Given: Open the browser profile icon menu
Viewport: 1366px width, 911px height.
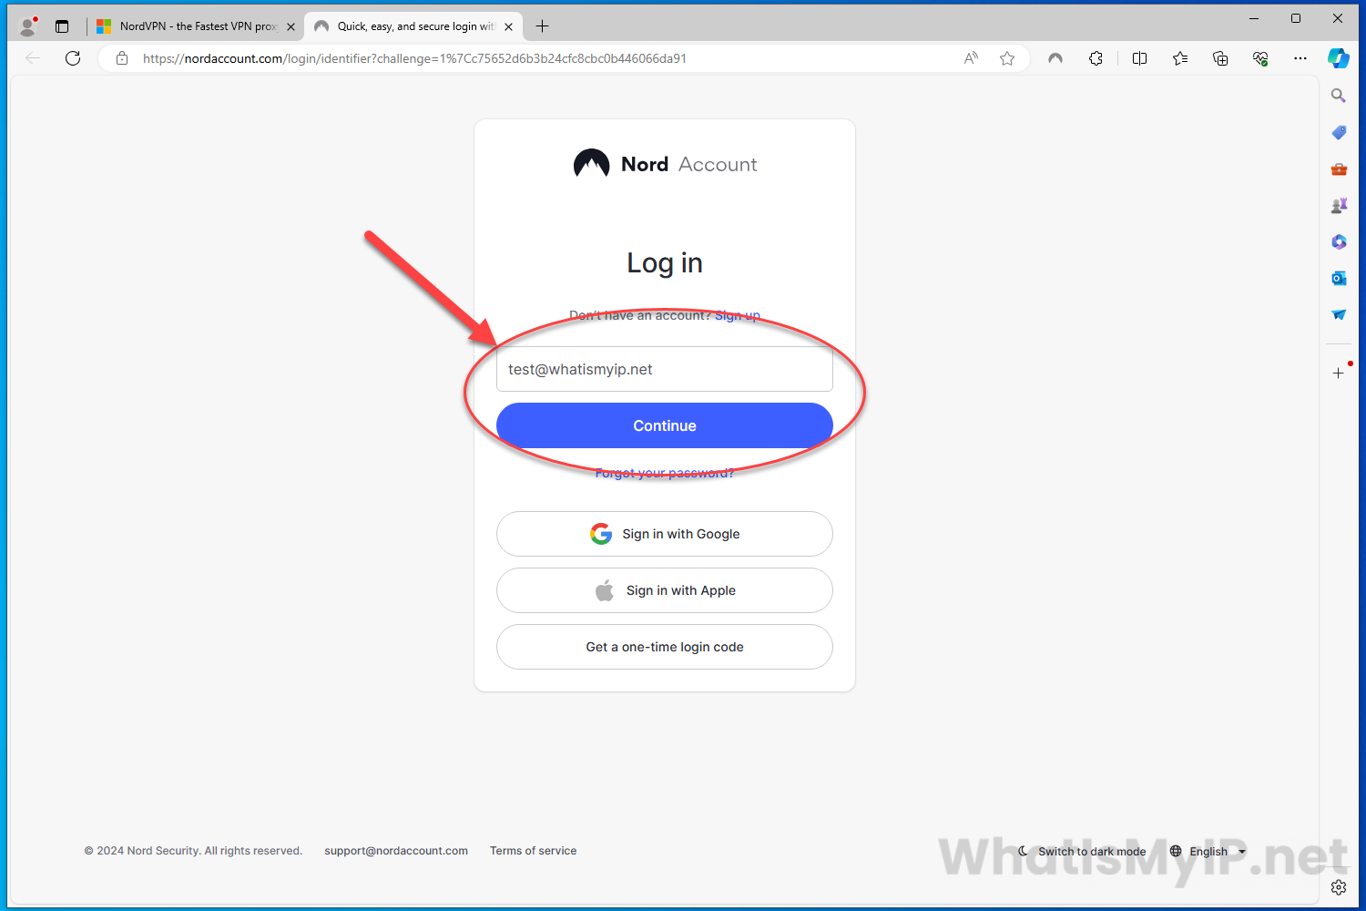Looking at the screenshot, I should (28, 26).
